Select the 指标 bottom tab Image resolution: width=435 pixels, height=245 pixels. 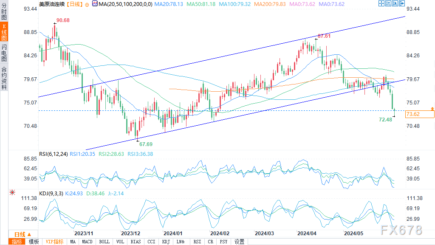(x=17, y=242)
